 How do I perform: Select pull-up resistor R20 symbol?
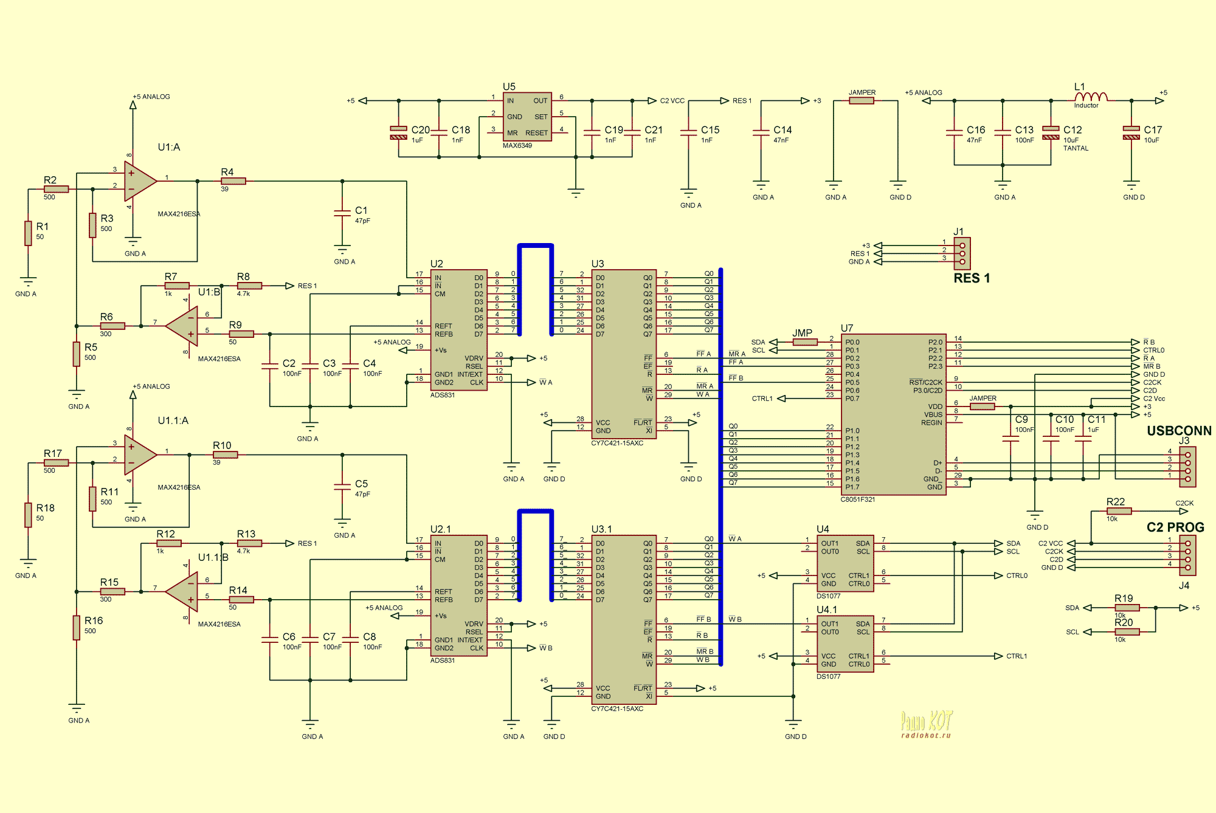[x=1127, y=632]
